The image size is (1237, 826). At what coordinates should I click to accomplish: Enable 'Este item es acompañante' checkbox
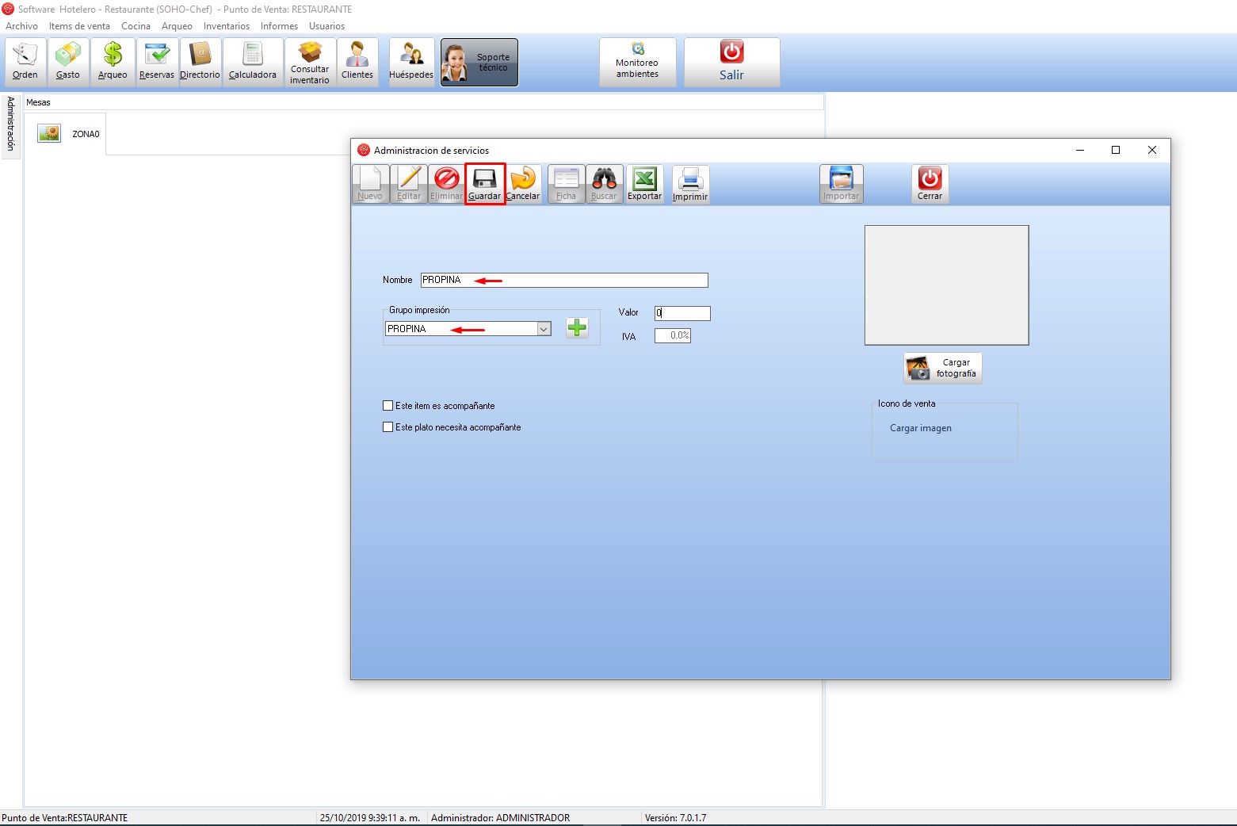coord(388,406)
